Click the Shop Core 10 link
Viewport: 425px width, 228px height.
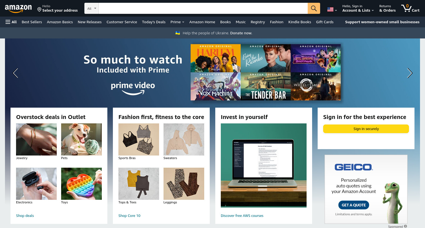129,216
